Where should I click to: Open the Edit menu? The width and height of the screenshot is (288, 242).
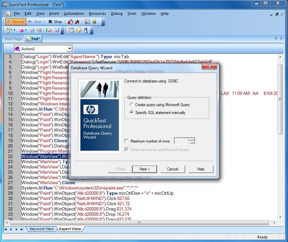pyautogui.click(x=28, y=14)
